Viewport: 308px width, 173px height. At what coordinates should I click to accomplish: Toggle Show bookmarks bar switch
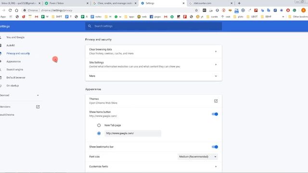click(215, 147)
